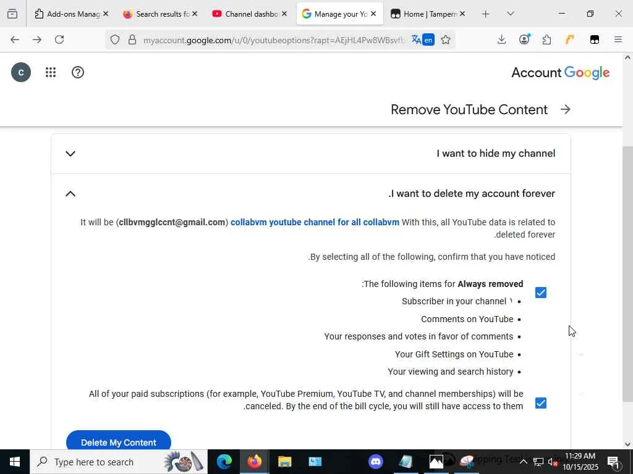Open the page translation icon
Screen dimensions: 633x474
click(x=423, y=39)
